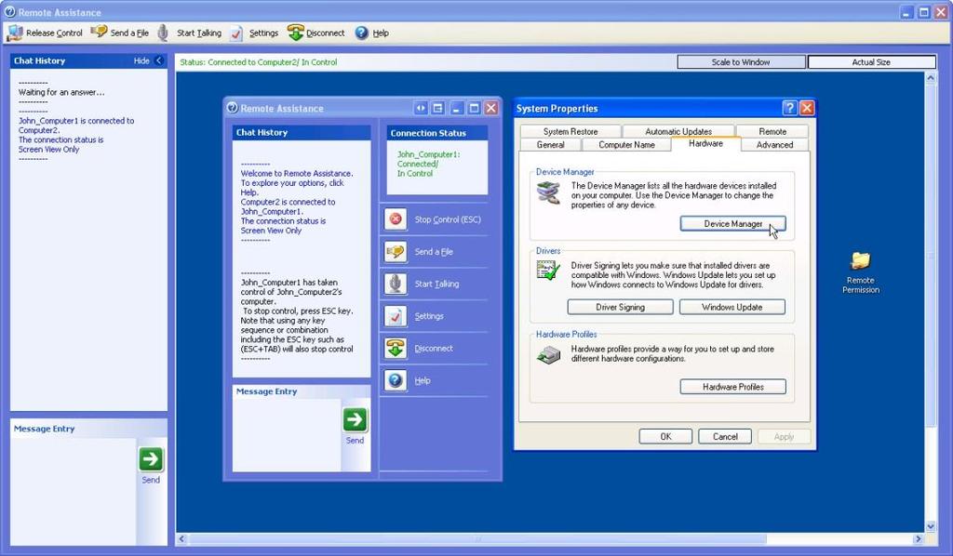Click the Device Manager section icon
The image size is (953, 556).
pos(548,192)
